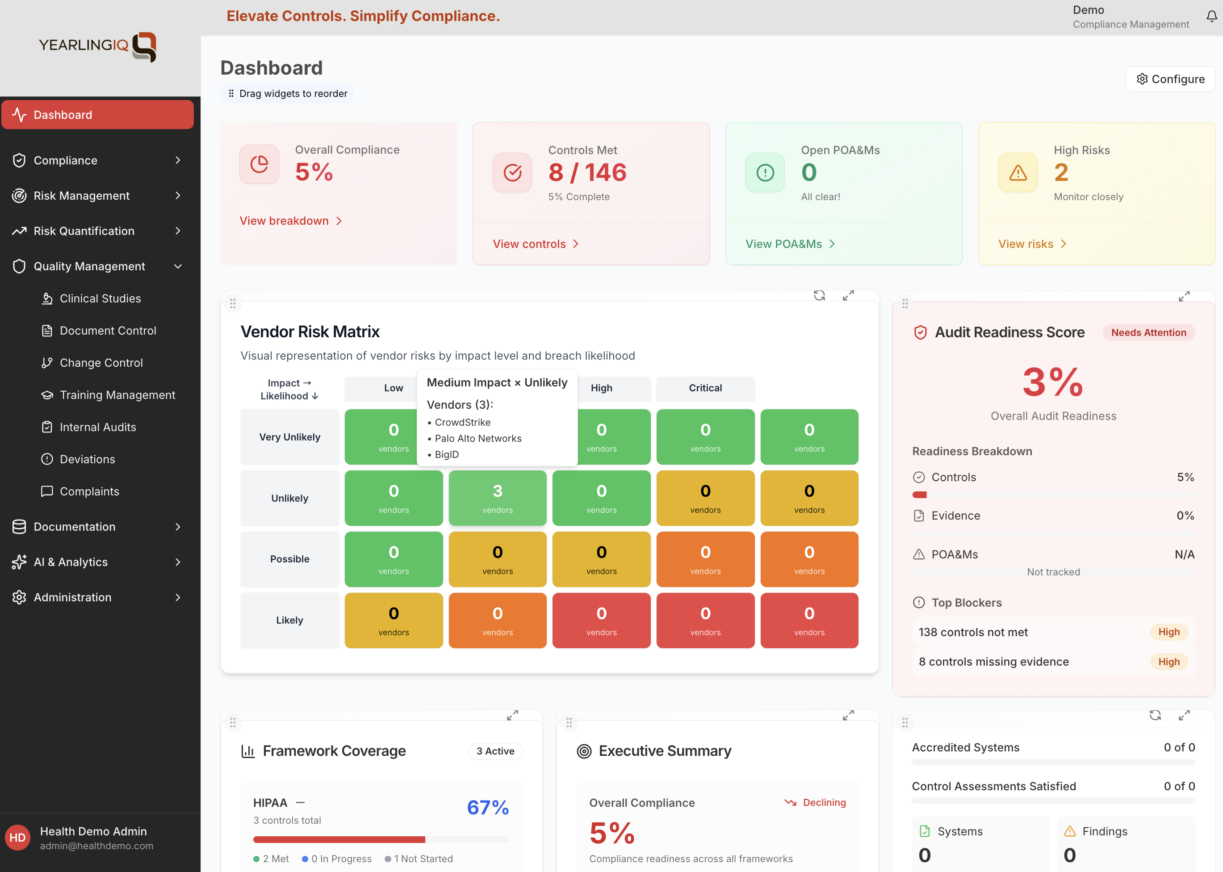Click the Health Demo Admin avatar
1223x872 pixels.
tap(19, 838)
